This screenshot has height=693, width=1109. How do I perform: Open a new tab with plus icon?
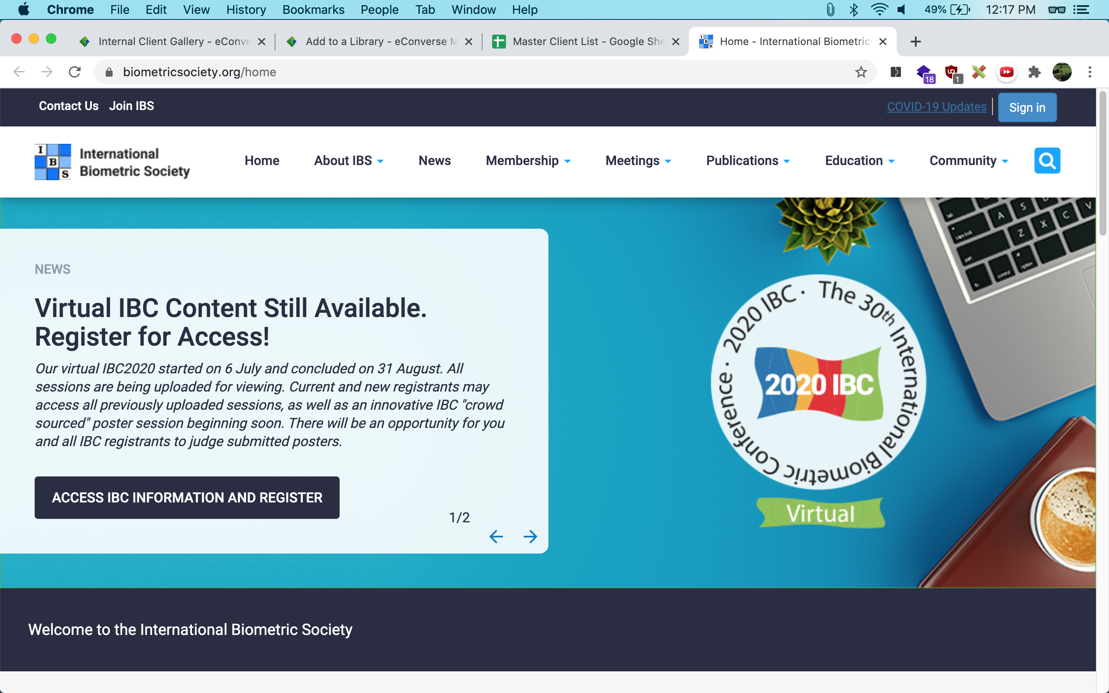pyautogui.click(x=915, y=42)
